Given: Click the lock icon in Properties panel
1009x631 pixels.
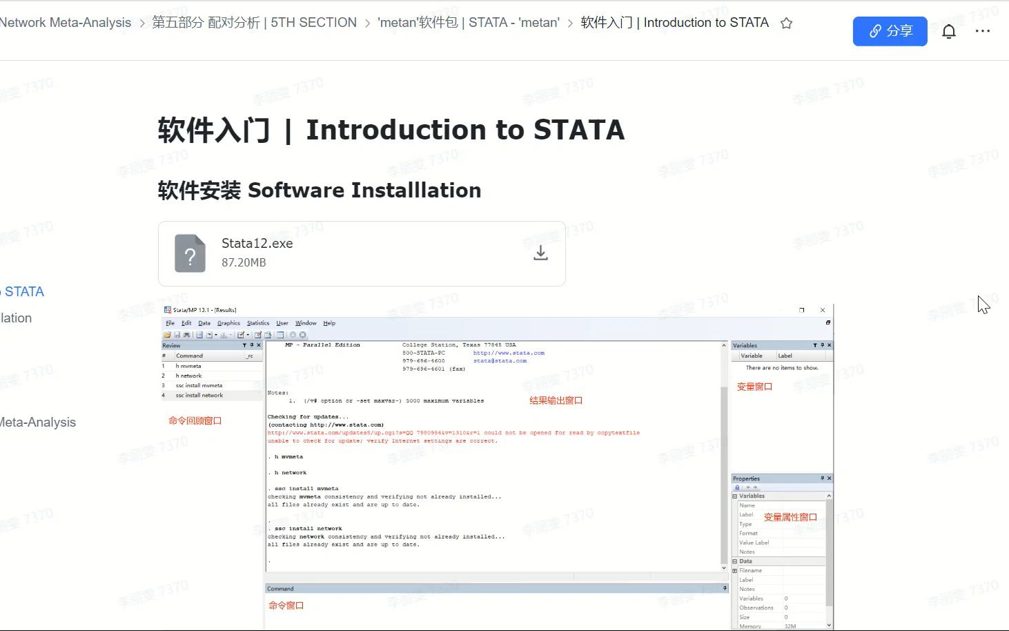Looking at the screenshot, I should [x=737, y=487].
